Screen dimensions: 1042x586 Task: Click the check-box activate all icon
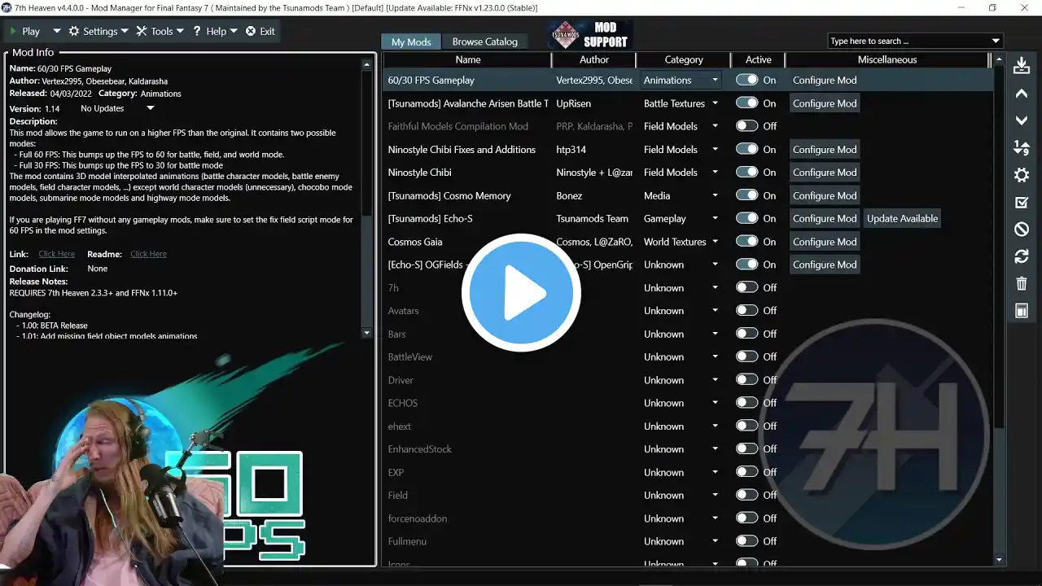1022,202
